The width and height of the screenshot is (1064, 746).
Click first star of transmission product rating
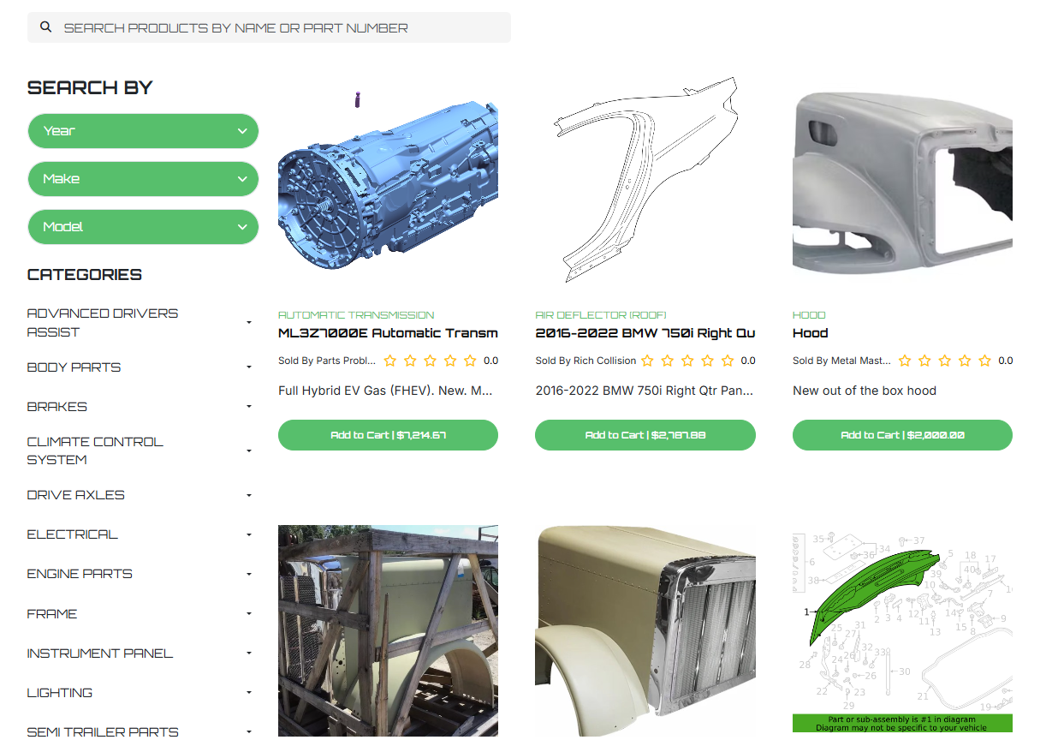(x=390, y=361)
